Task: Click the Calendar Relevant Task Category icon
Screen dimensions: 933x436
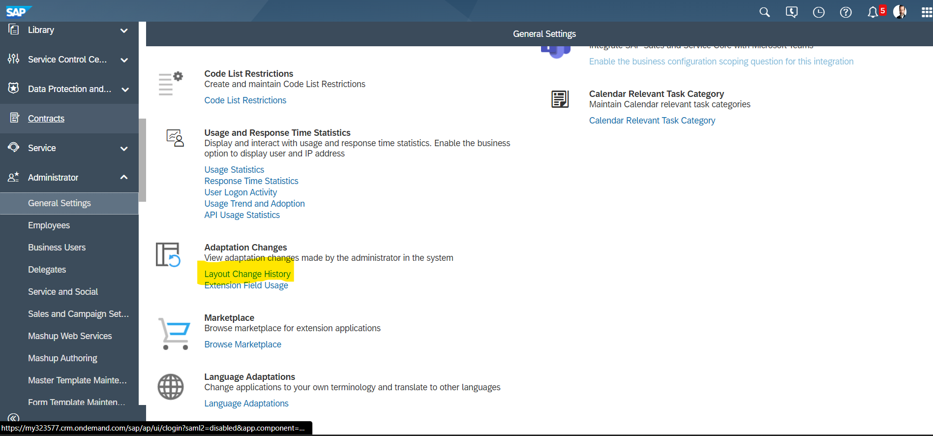Action: 560,99
